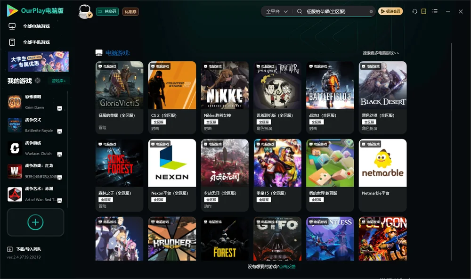Image resolution: width=471 pixels, height=279 pixels.
Task: Click the OurPlay logo icon
Action: (12, 11)
